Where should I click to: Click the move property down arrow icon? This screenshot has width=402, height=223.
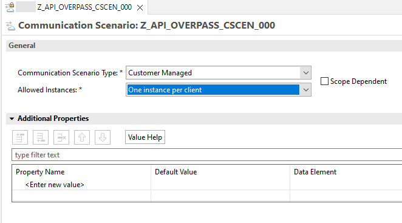(x=103, y=137)
